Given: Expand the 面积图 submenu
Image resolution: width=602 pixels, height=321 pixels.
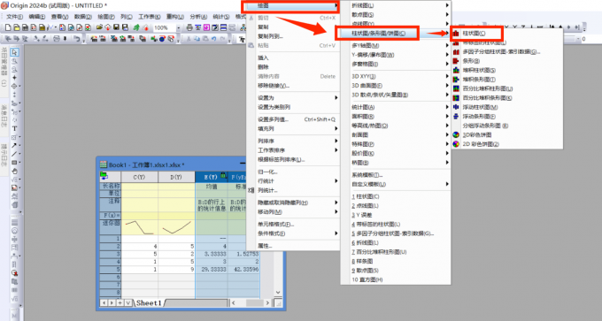Looking at the screenshot, I should tap(396, 116).
